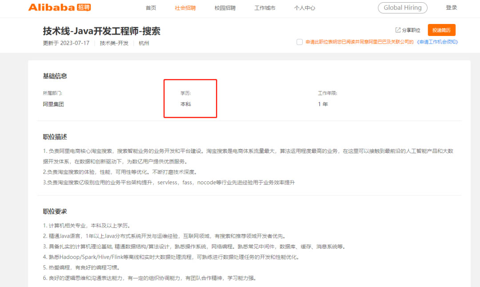Tick the application agreement checkbox
This screenshot has height=287, width=480.
300,42
